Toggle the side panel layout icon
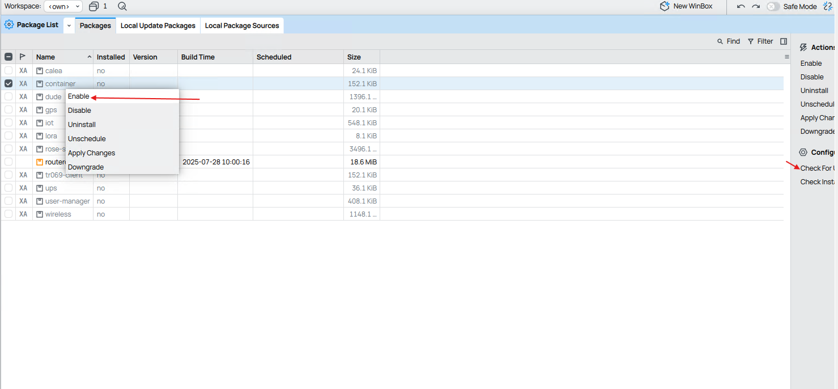 pos(784,41)
